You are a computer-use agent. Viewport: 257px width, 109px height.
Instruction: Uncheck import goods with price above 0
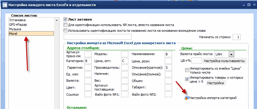(187, 79)
